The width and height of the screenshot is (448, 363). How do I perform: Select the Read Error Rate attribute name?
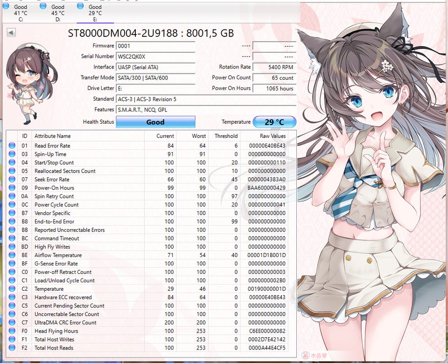pyautogui.click(x=52, y=146)
